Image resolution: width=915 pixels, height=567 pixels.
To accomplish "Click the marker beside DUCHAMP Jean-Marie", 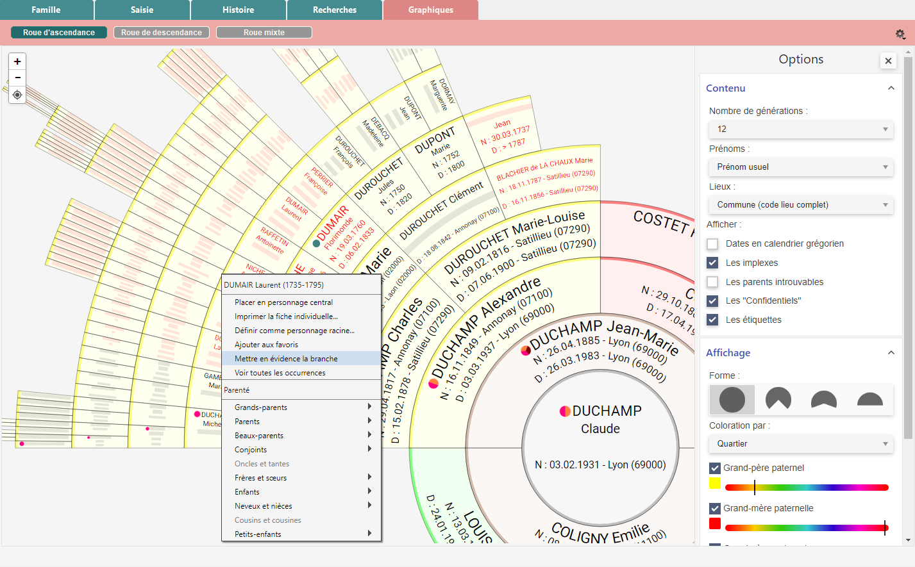I will pyautogui.click(x=526, y=350).
